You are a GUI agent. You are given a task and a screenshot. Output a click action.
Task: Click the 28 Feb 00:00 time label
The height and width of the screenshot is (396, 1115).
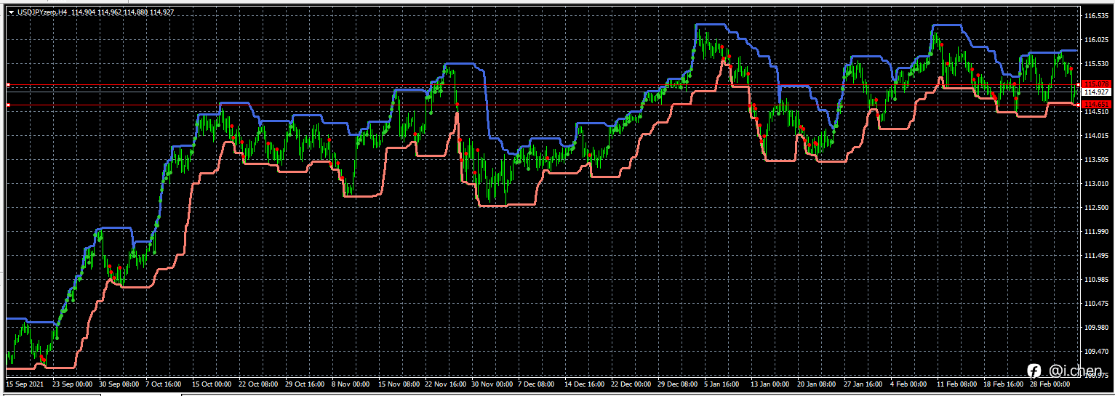point(1050,384)
